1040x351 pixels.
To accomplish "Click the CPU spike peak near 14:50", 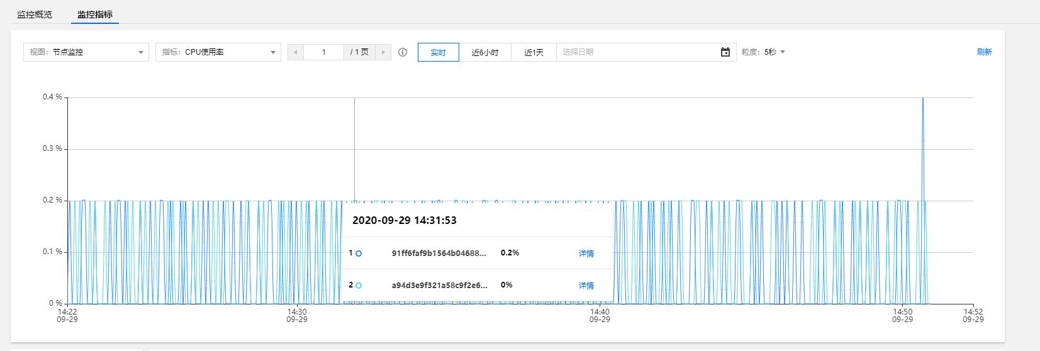I will (923, 99).
